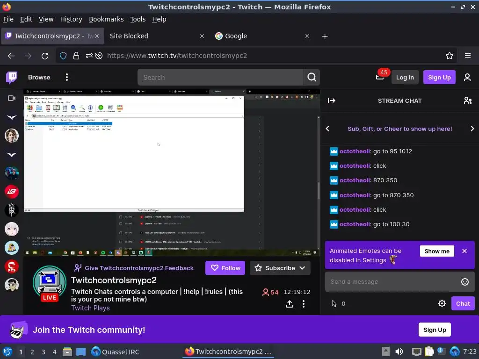Go back with the browser back arrow
479x359 pixels.
coord(11,56)
